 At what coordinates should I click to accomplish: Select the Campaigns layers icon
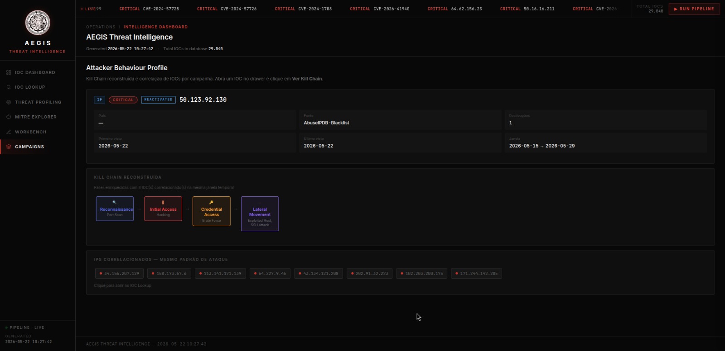(x=9, y=147)
